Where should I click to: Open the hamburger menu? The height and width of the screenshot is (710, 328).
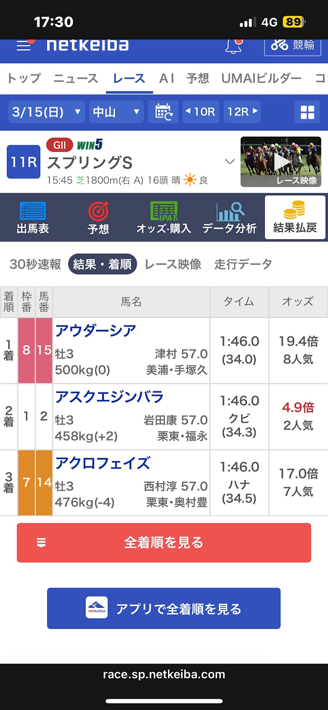click(x=24, y=46)
